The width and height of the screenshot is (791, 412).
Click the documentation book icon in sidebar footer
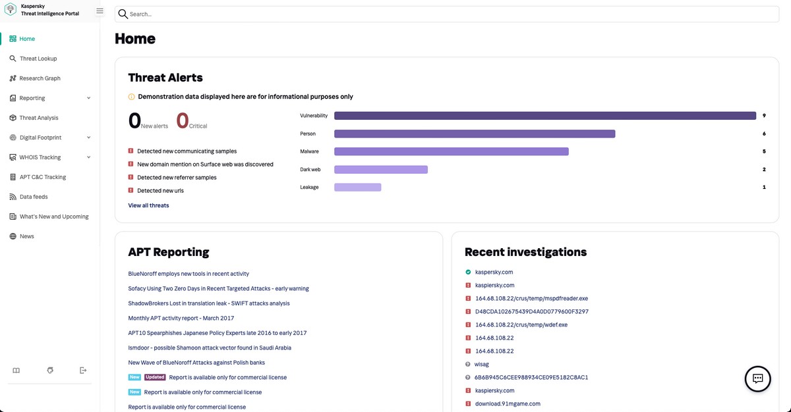[16, 371]
